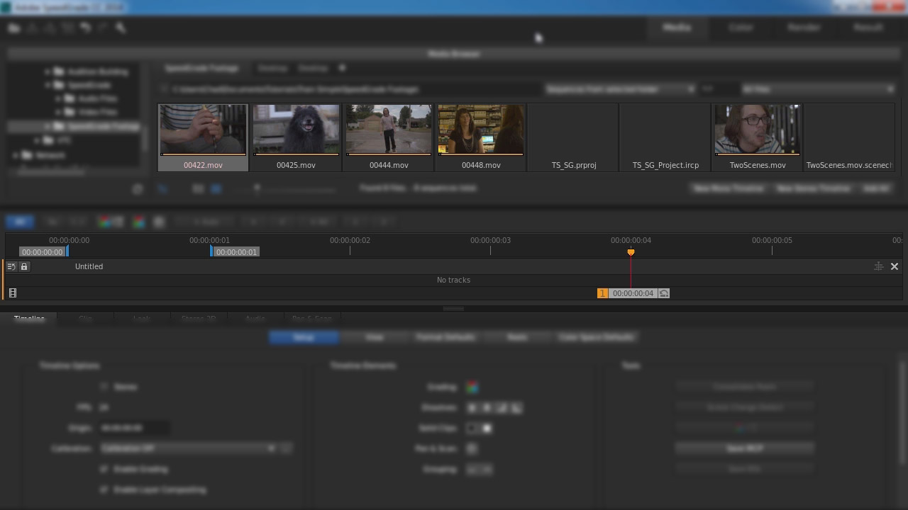Open the wrench settings icon in toolbar
Viewport: 908px width, 510px height.
coord(121,28)
